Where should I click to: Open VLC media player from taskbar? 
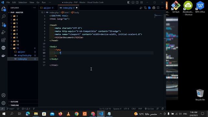[x=69, y=114]
